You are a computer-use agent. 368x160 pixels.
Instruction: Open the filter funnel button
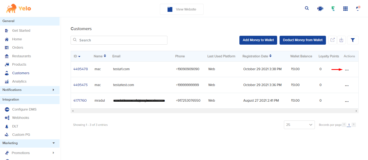click(353, 40)
